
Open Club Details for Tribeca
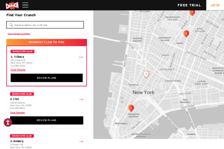click(18, 70)
